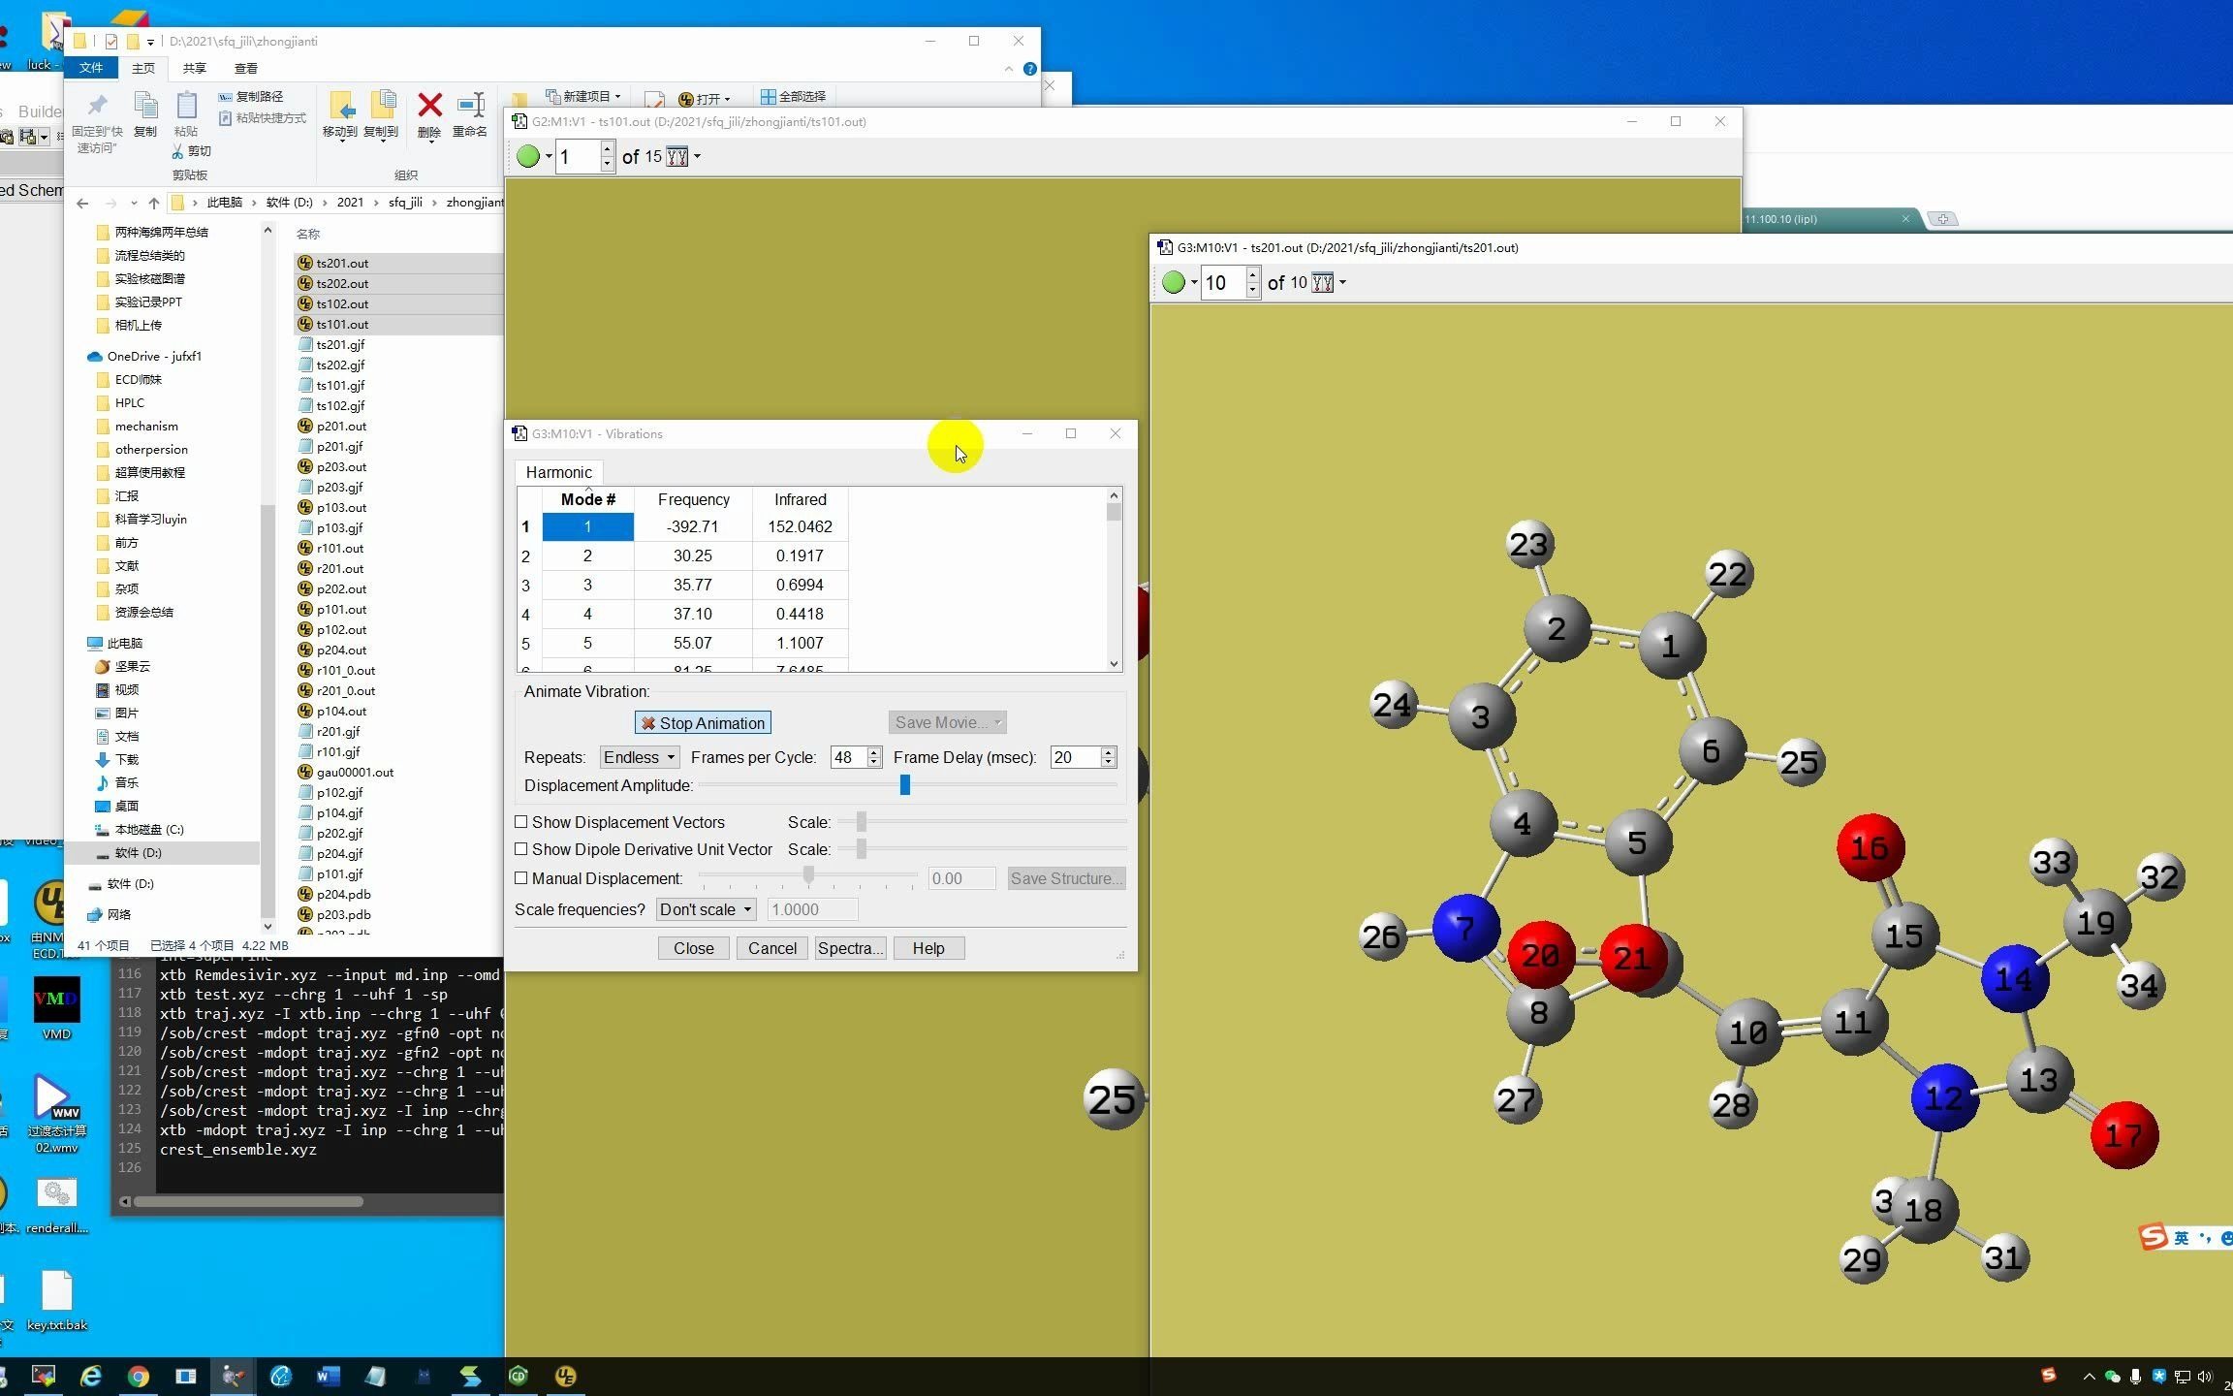Click the Explorer back arrow
Screen dimensions: 2233x1396
click(x=82, y=203)
